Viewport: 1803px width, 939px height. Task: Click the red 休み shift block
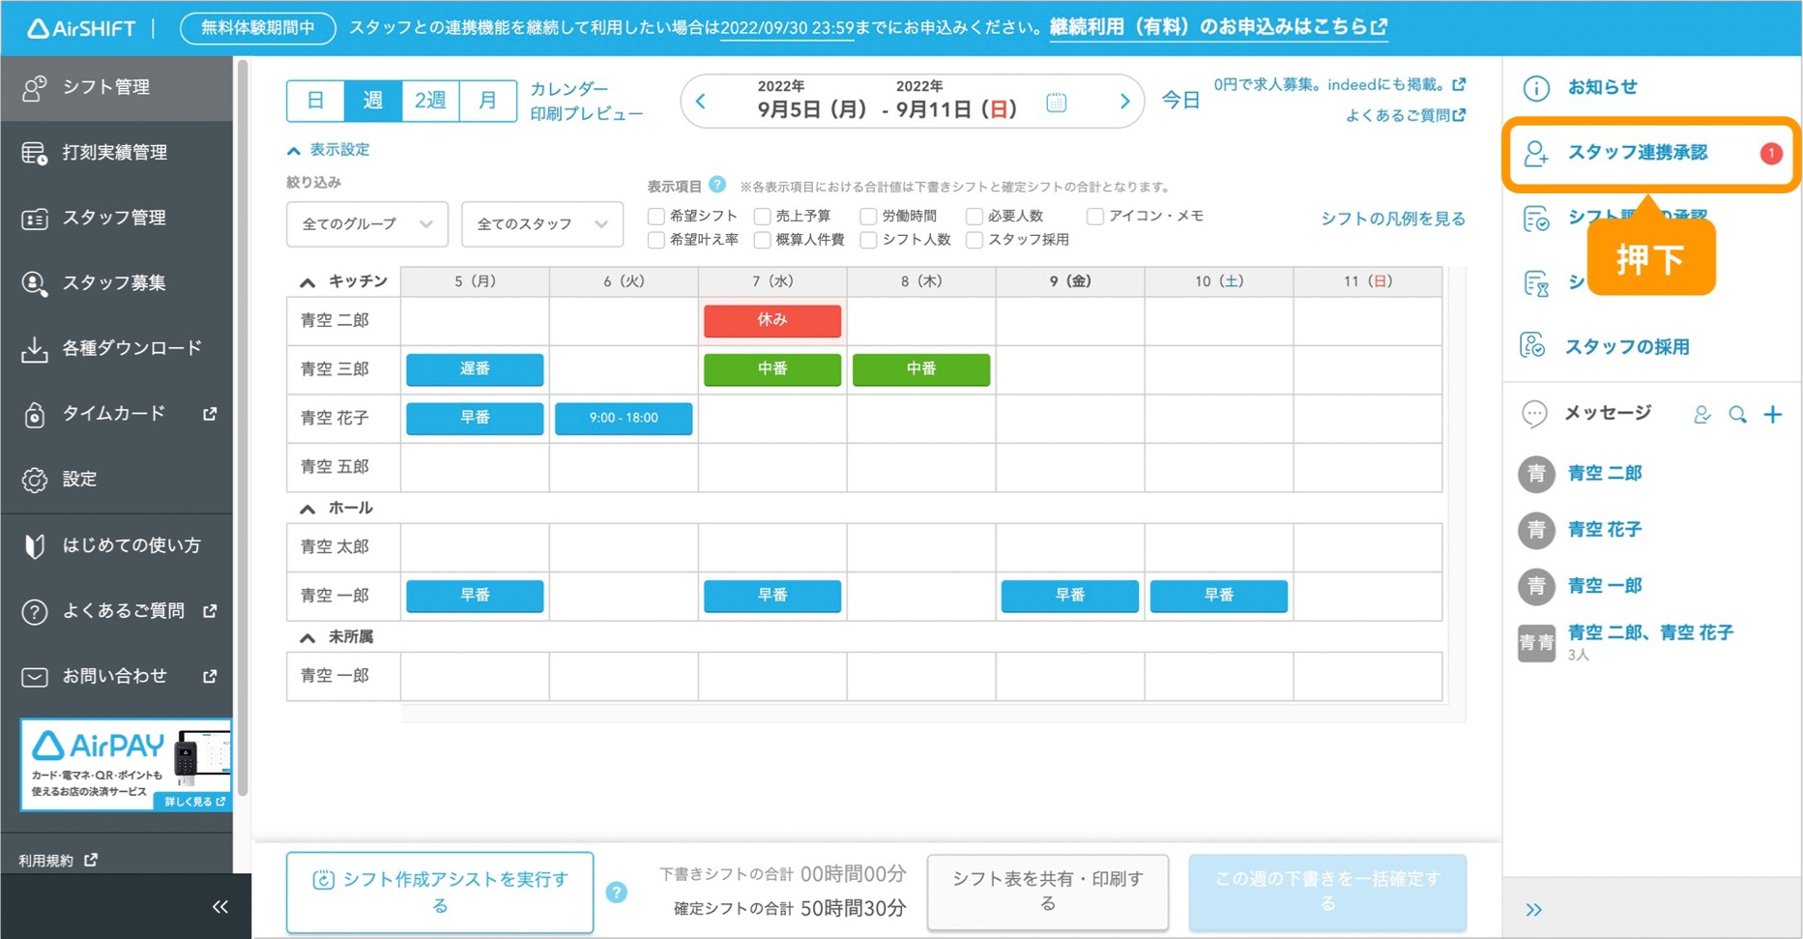point(771,320)
